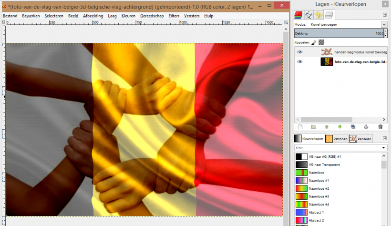Select the Abstract 1 gradient

tap(316, 212)
